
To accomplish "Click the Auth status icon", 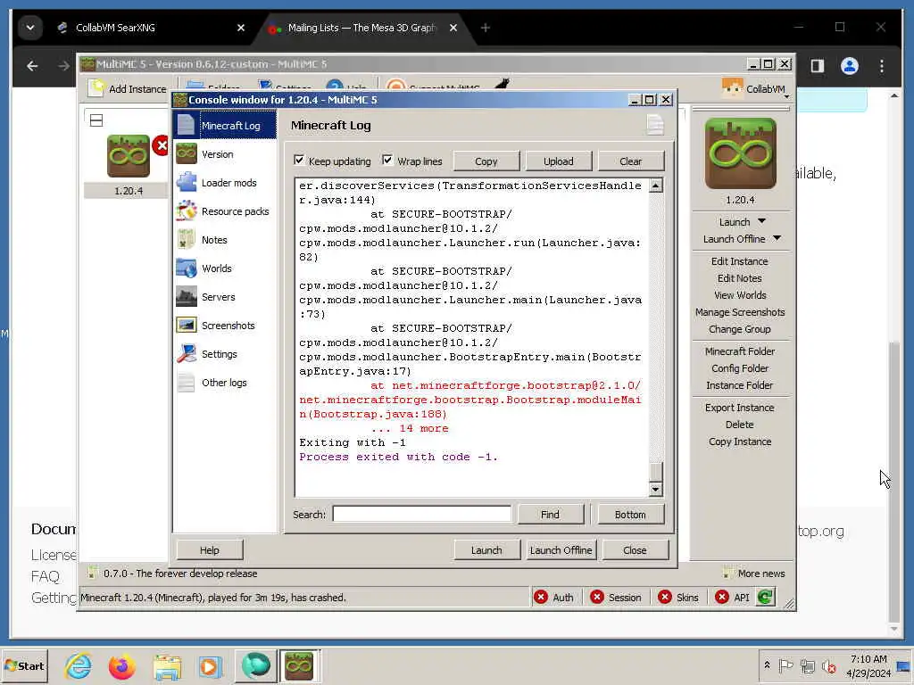I will click(x=541, y=597).
